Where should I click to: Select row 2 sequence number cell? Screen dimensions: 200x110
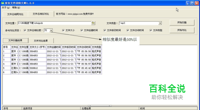click(x=7, y=56)
